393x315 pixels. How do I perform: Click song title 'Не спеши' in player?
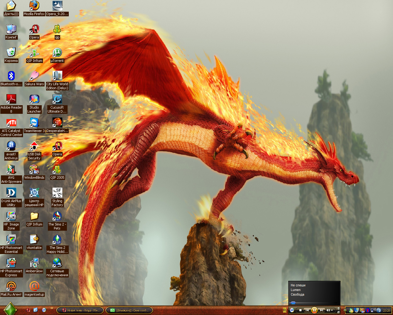298,285
